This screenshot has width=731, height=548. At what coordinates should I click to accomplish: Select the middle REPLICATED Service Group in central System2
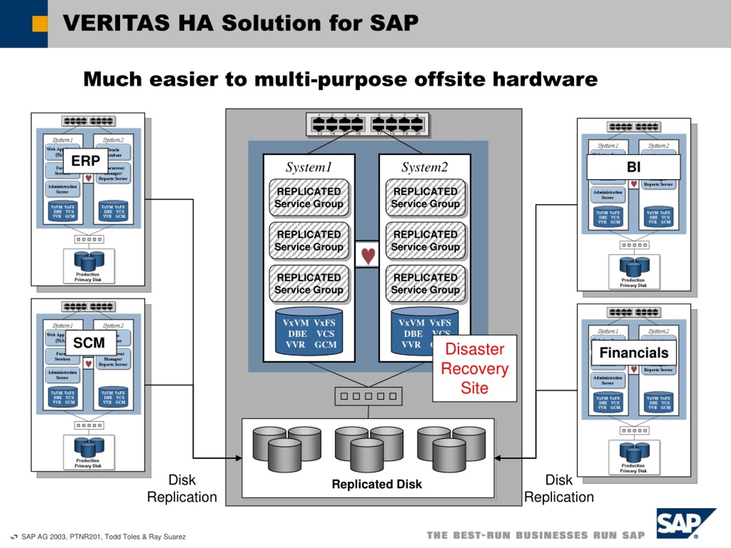click(425, 241)
